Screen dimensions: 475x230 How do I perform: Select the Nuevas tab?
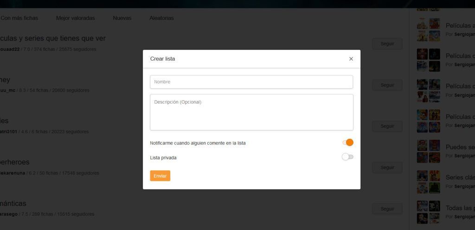tap(122, 18)
